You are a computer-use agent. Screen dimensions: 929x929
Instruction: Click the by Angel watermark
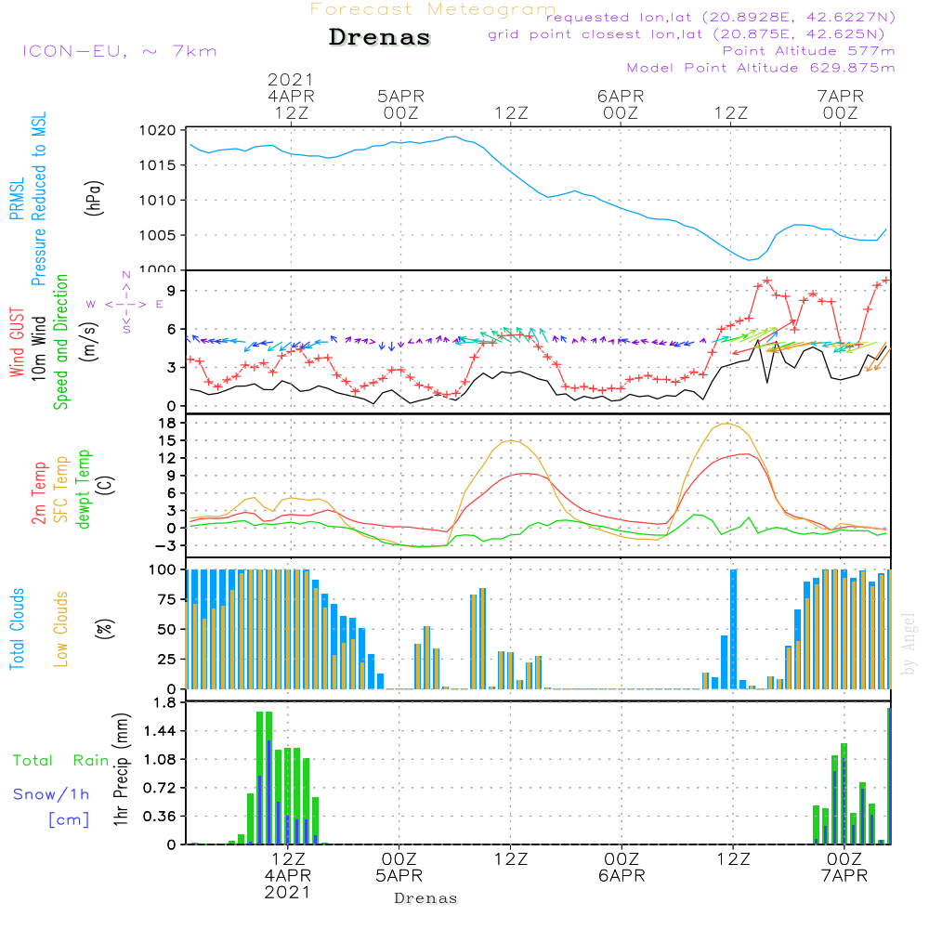(909, 644)
